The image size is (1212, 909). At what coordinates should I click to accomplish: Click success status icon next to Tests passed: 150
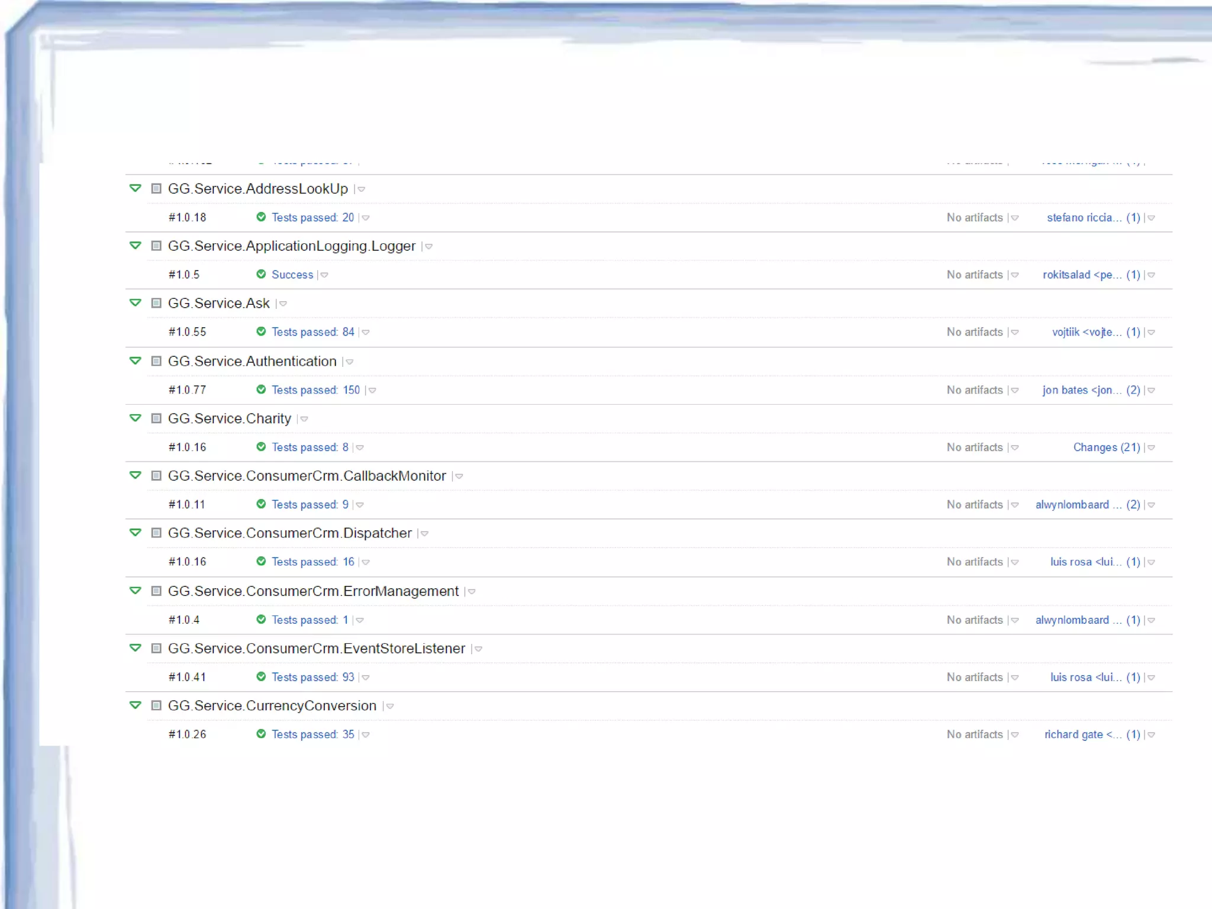[261, 389]
